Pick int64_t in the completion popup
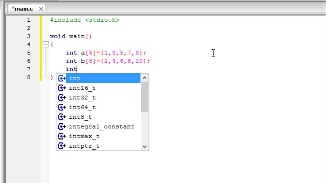 (82, 108)
